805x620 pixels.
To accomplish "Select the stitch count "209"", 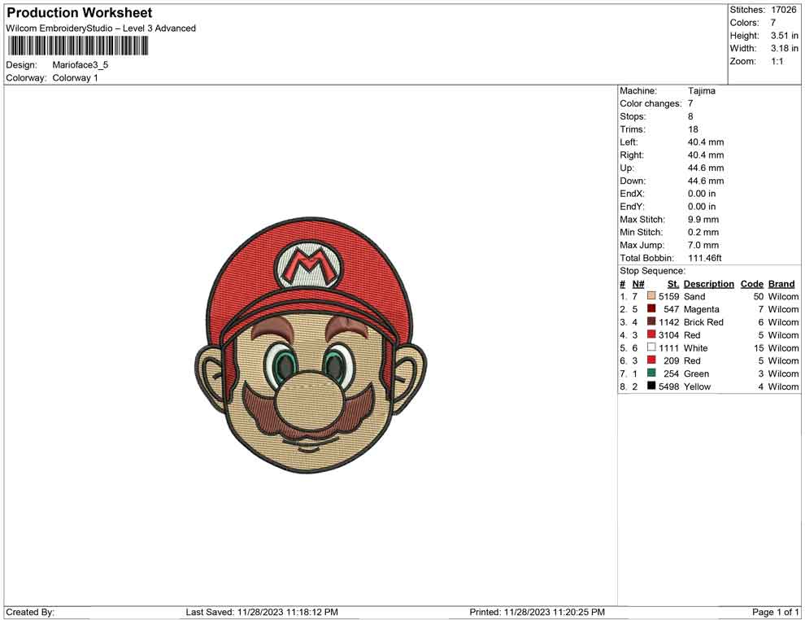I will click(672, 360).
